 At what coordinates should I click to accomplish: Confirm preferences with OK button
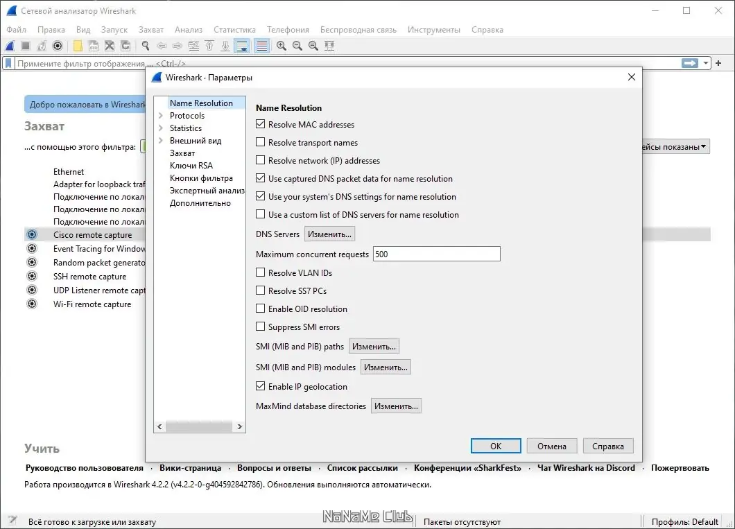(x=496, y=446)
